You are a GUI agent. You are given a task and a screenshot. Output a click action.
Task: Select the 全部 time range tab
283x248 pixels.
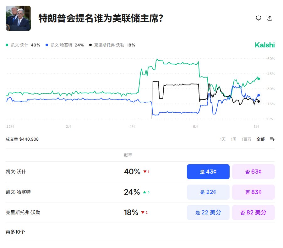click(261, 139)
